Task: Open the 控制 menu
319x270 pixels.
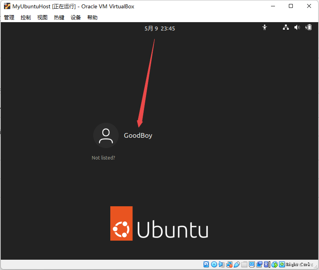Action: point(26,17)
